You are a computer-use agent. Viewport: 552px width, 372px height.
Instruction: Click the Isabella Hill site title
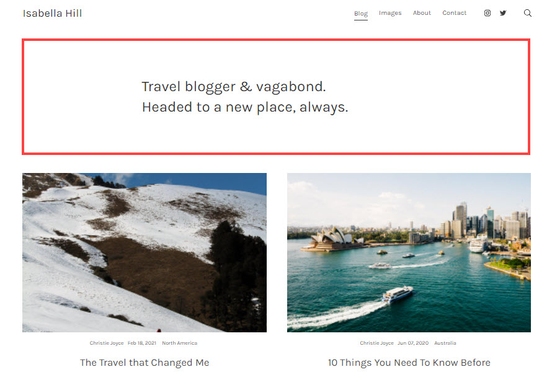tap(53, 14)
